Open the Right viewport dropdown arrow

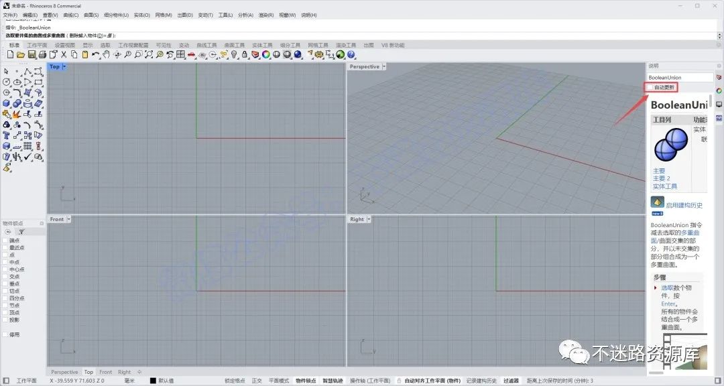coord(369,219)
